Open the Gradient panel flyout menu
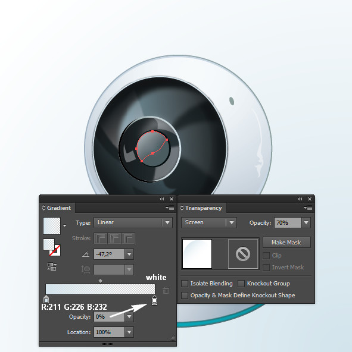The image size is (352, 352). (170, 208)
